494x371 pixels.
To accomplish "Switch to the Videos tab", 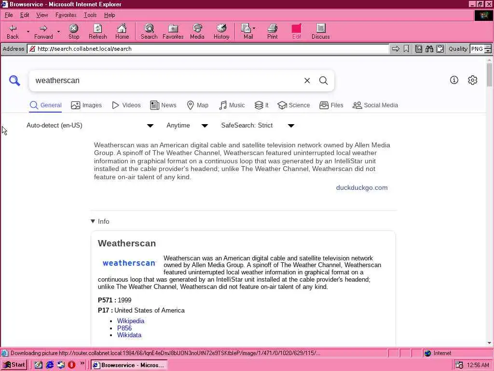I will [x=126, y=105].
